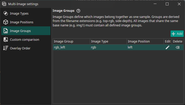The height and width of the screenshot is (105, 185).
Task: Select the rgb image type cell
Action: coord(108,47)
